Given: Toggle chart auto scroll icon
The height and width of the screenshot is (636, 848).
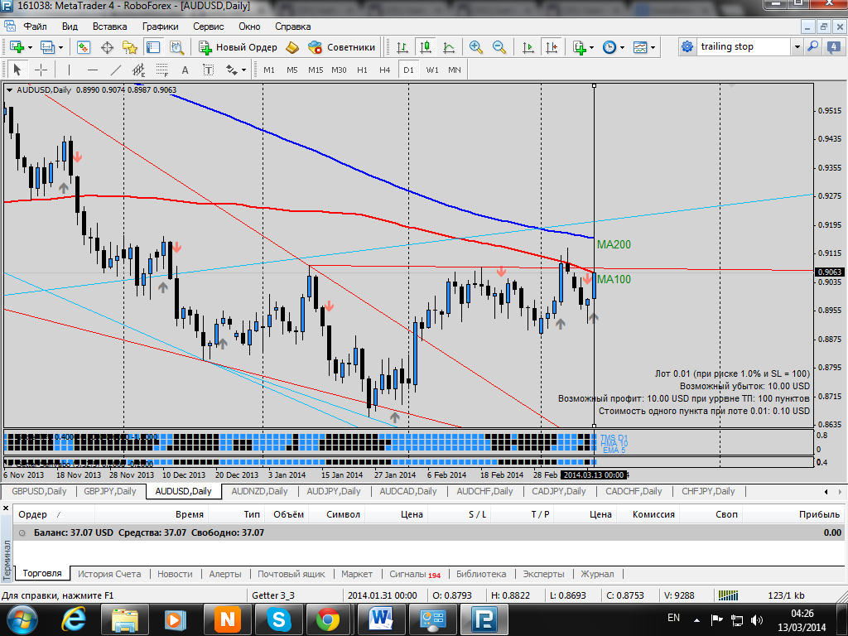Looking at the screenshot, I should (x=528, y=47).
